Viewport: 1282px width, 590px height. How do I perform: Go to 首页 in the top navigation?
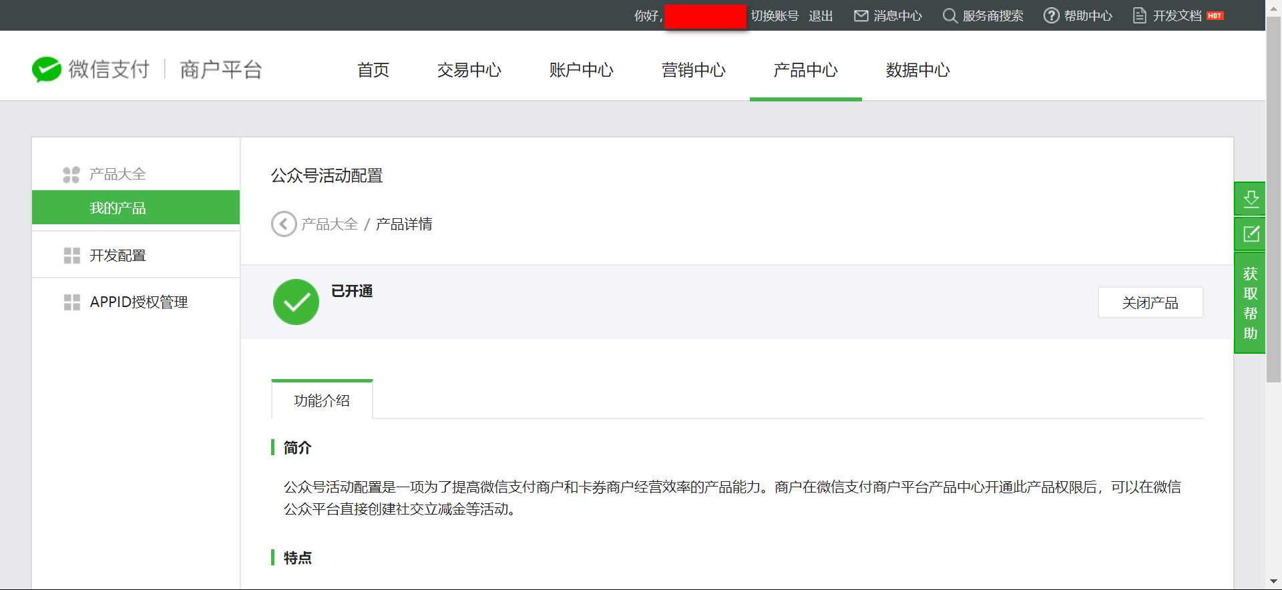[x=373, y=69]
